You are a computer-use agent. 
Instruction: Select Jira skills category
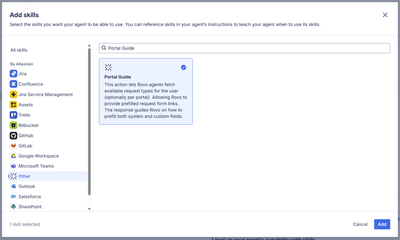(22, 74)
